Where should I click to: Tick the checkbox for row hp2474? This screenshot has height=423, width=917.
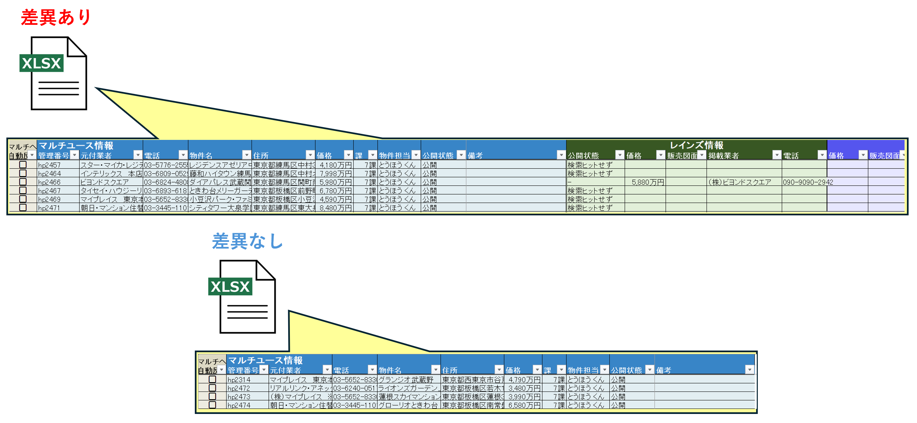click(212, 405)
